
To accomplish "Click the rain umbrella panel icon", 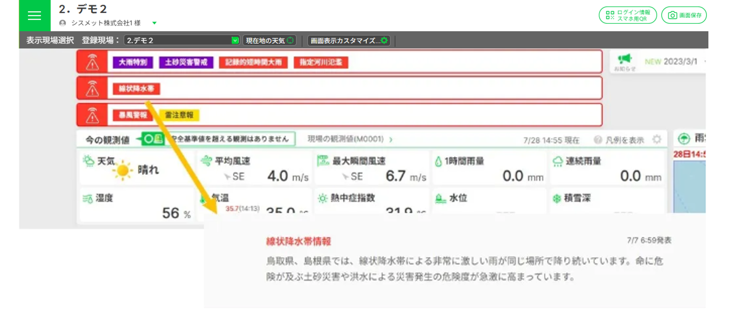I will coord(684,139).
